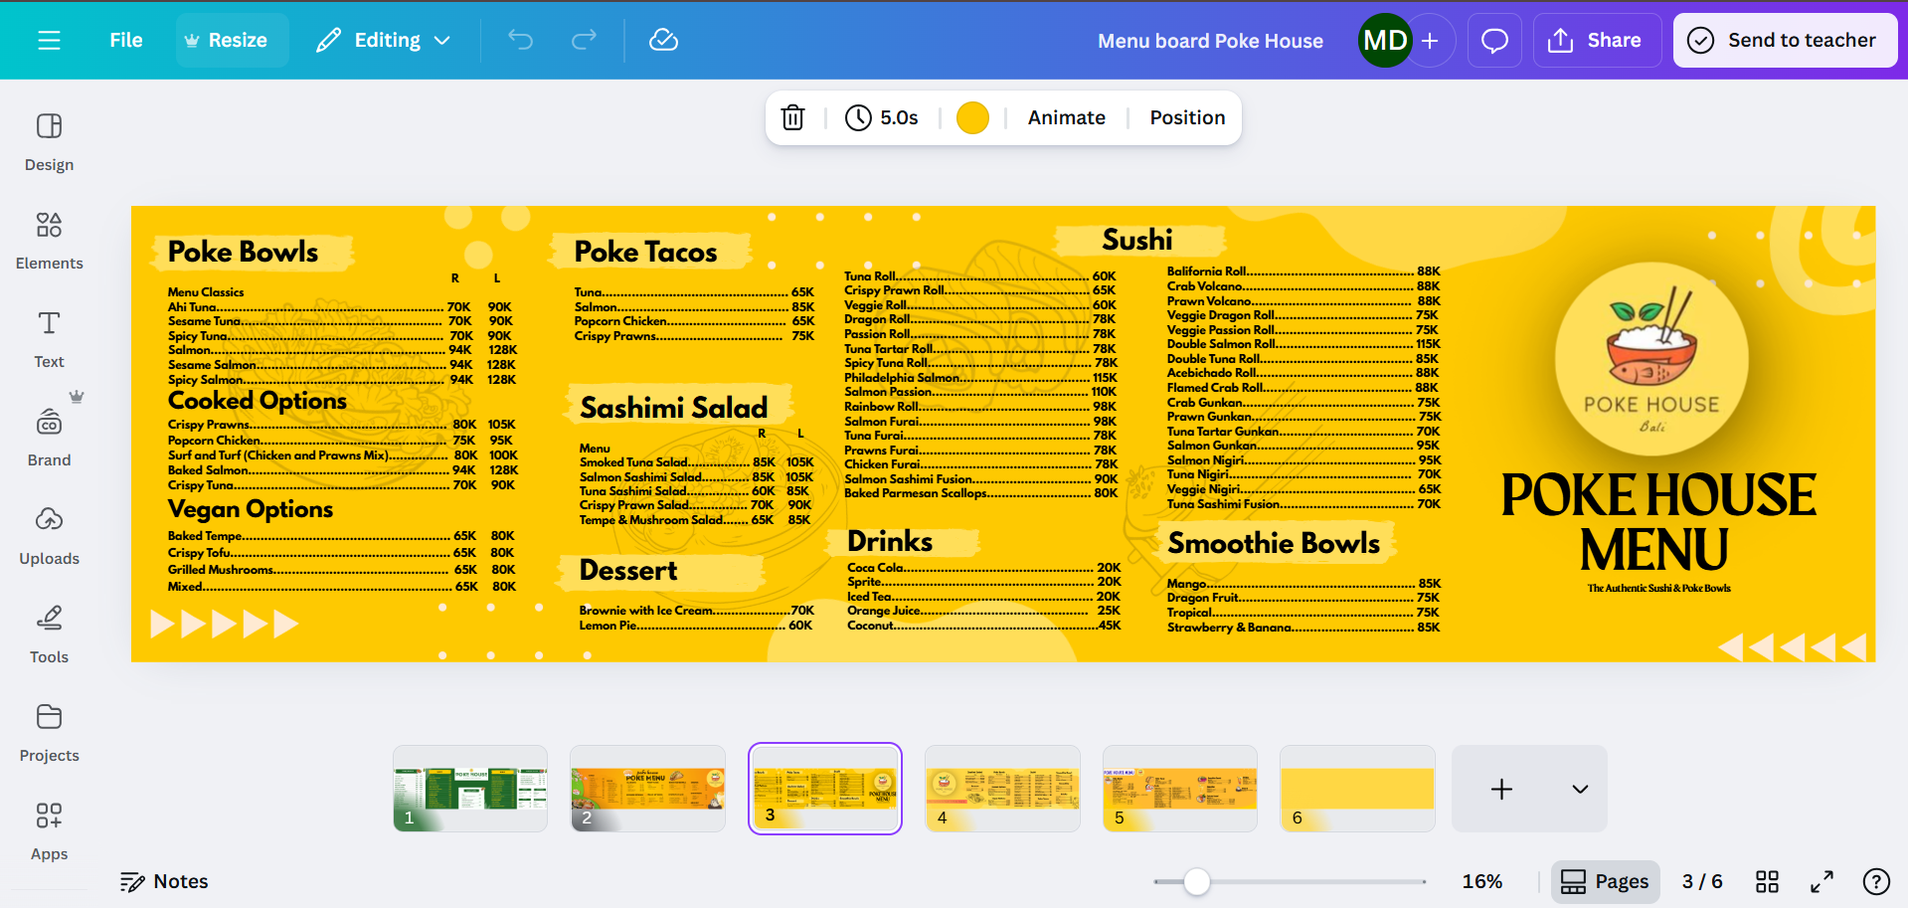The width and height of the screenshot is (1908, 908).
Task: Open the Tools panel
Action: click(49, 635)
